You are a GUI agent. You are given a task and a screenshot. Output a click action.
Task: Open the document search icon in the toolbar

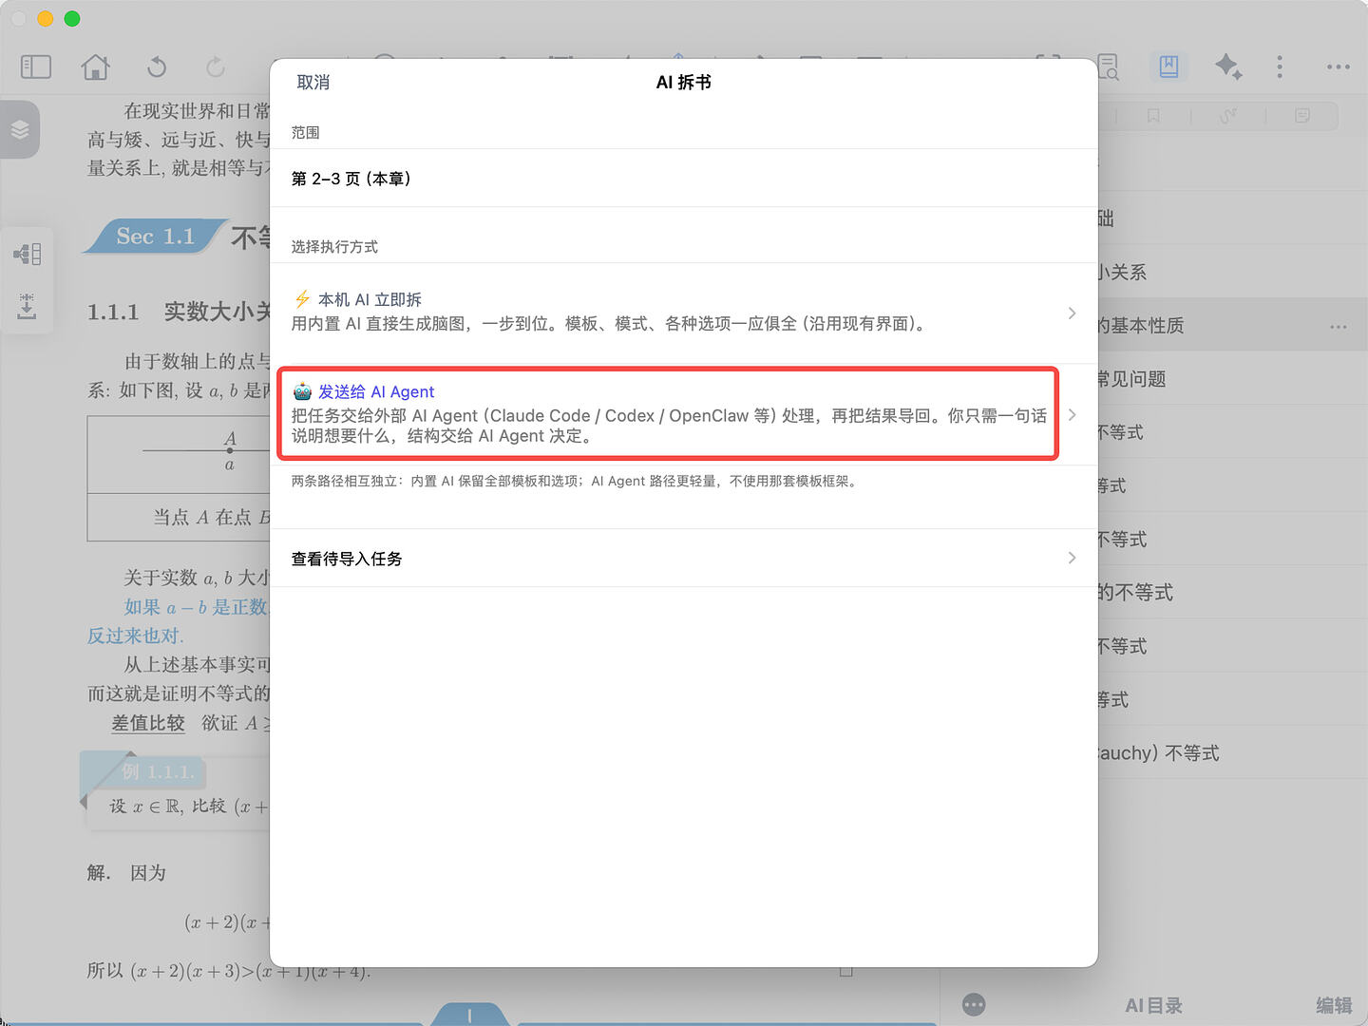click(1109, 66)
